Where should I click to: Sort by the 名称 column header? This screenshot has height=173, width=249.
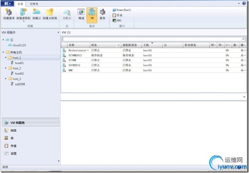tap(78, 45)
